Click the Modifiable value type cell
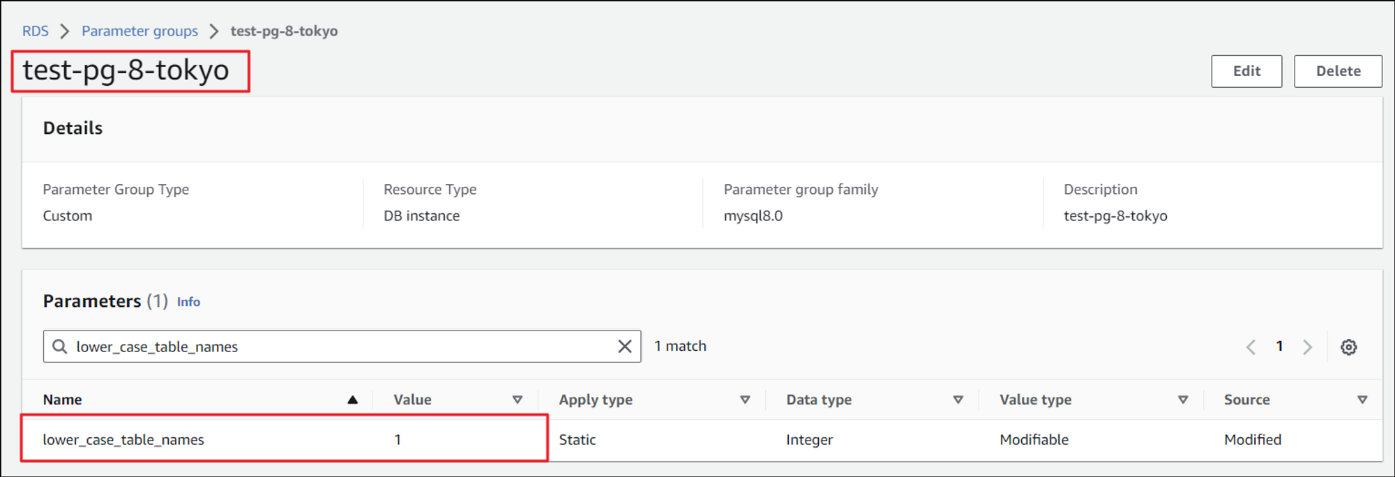This screenshot has width=1395, height=477. tap(1034, 440)
